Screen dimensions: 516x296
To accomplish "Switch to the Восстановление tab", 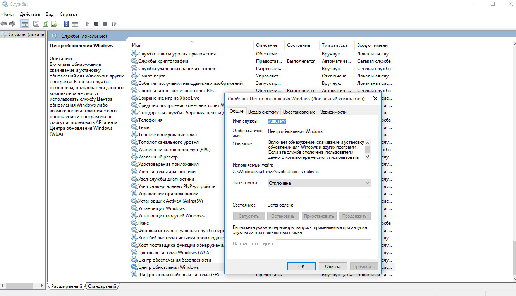I will point(299,112).
